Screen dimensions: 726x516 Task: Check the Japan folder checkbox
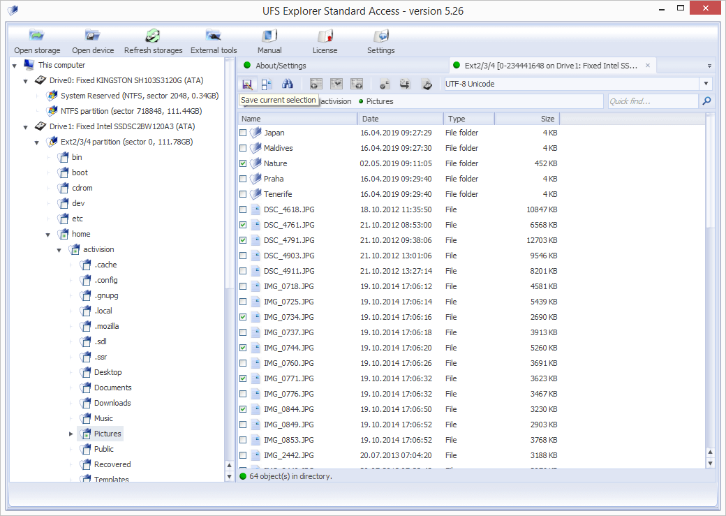pyautogui.click(x=243, y=133)
